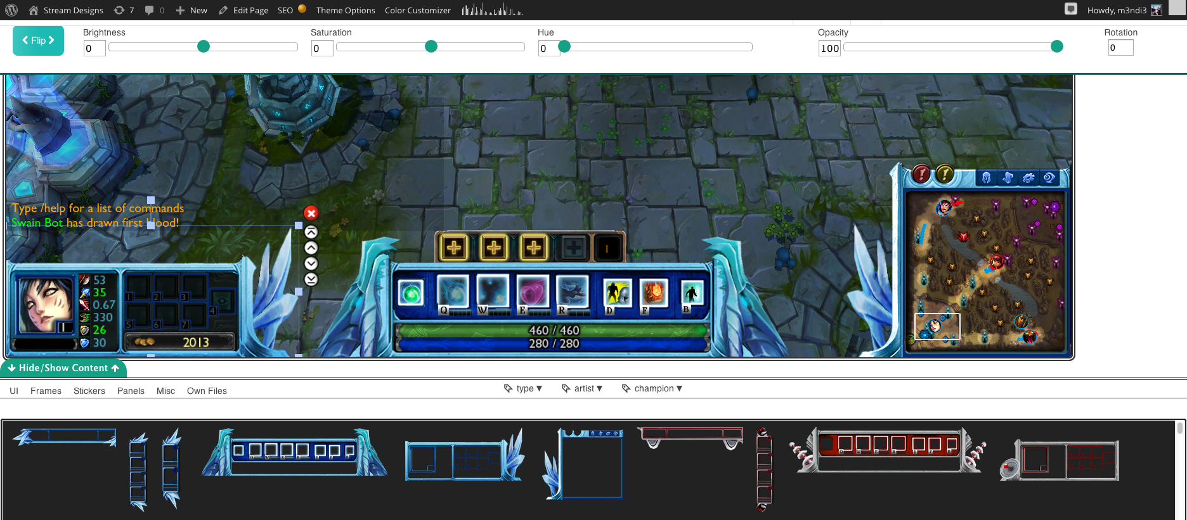Image resolution: width=1187 pixels, height=520 pixels.
Task: Click the site stats graph icon
Action: [x=493, y=10]
